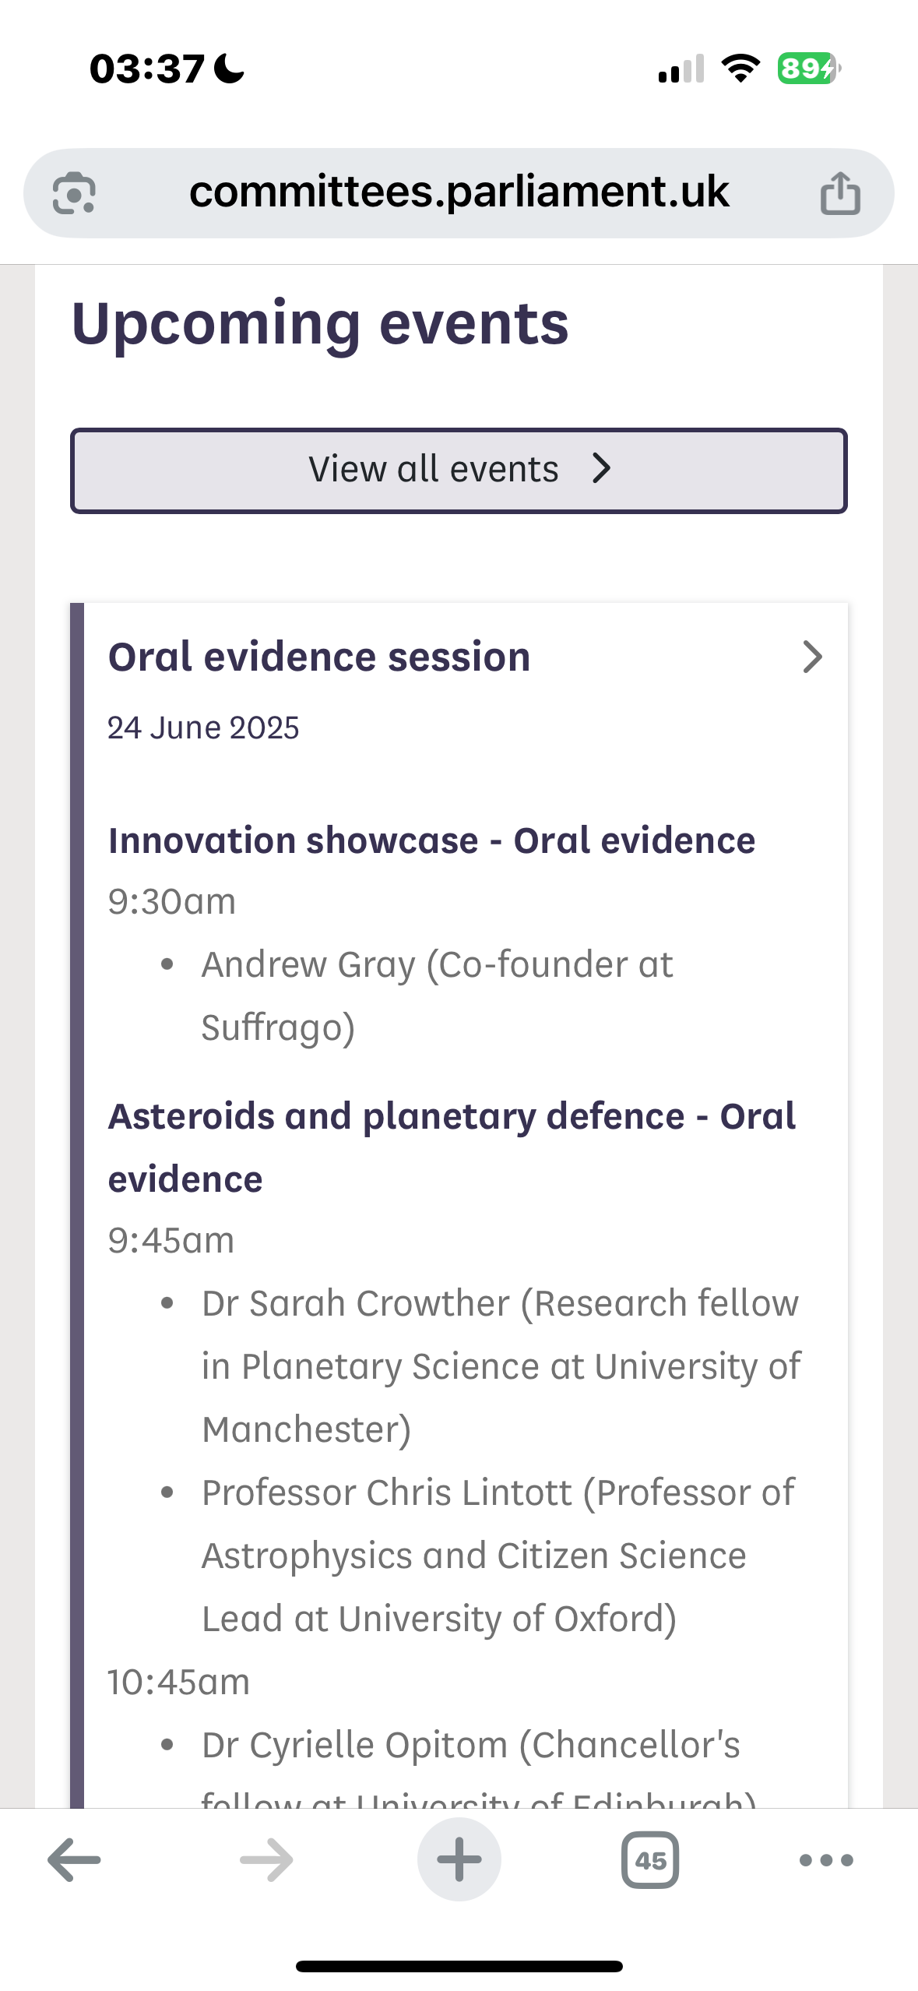
Task: Select Asteroids and planetary defence title
Action: [x=452, y=1147]
